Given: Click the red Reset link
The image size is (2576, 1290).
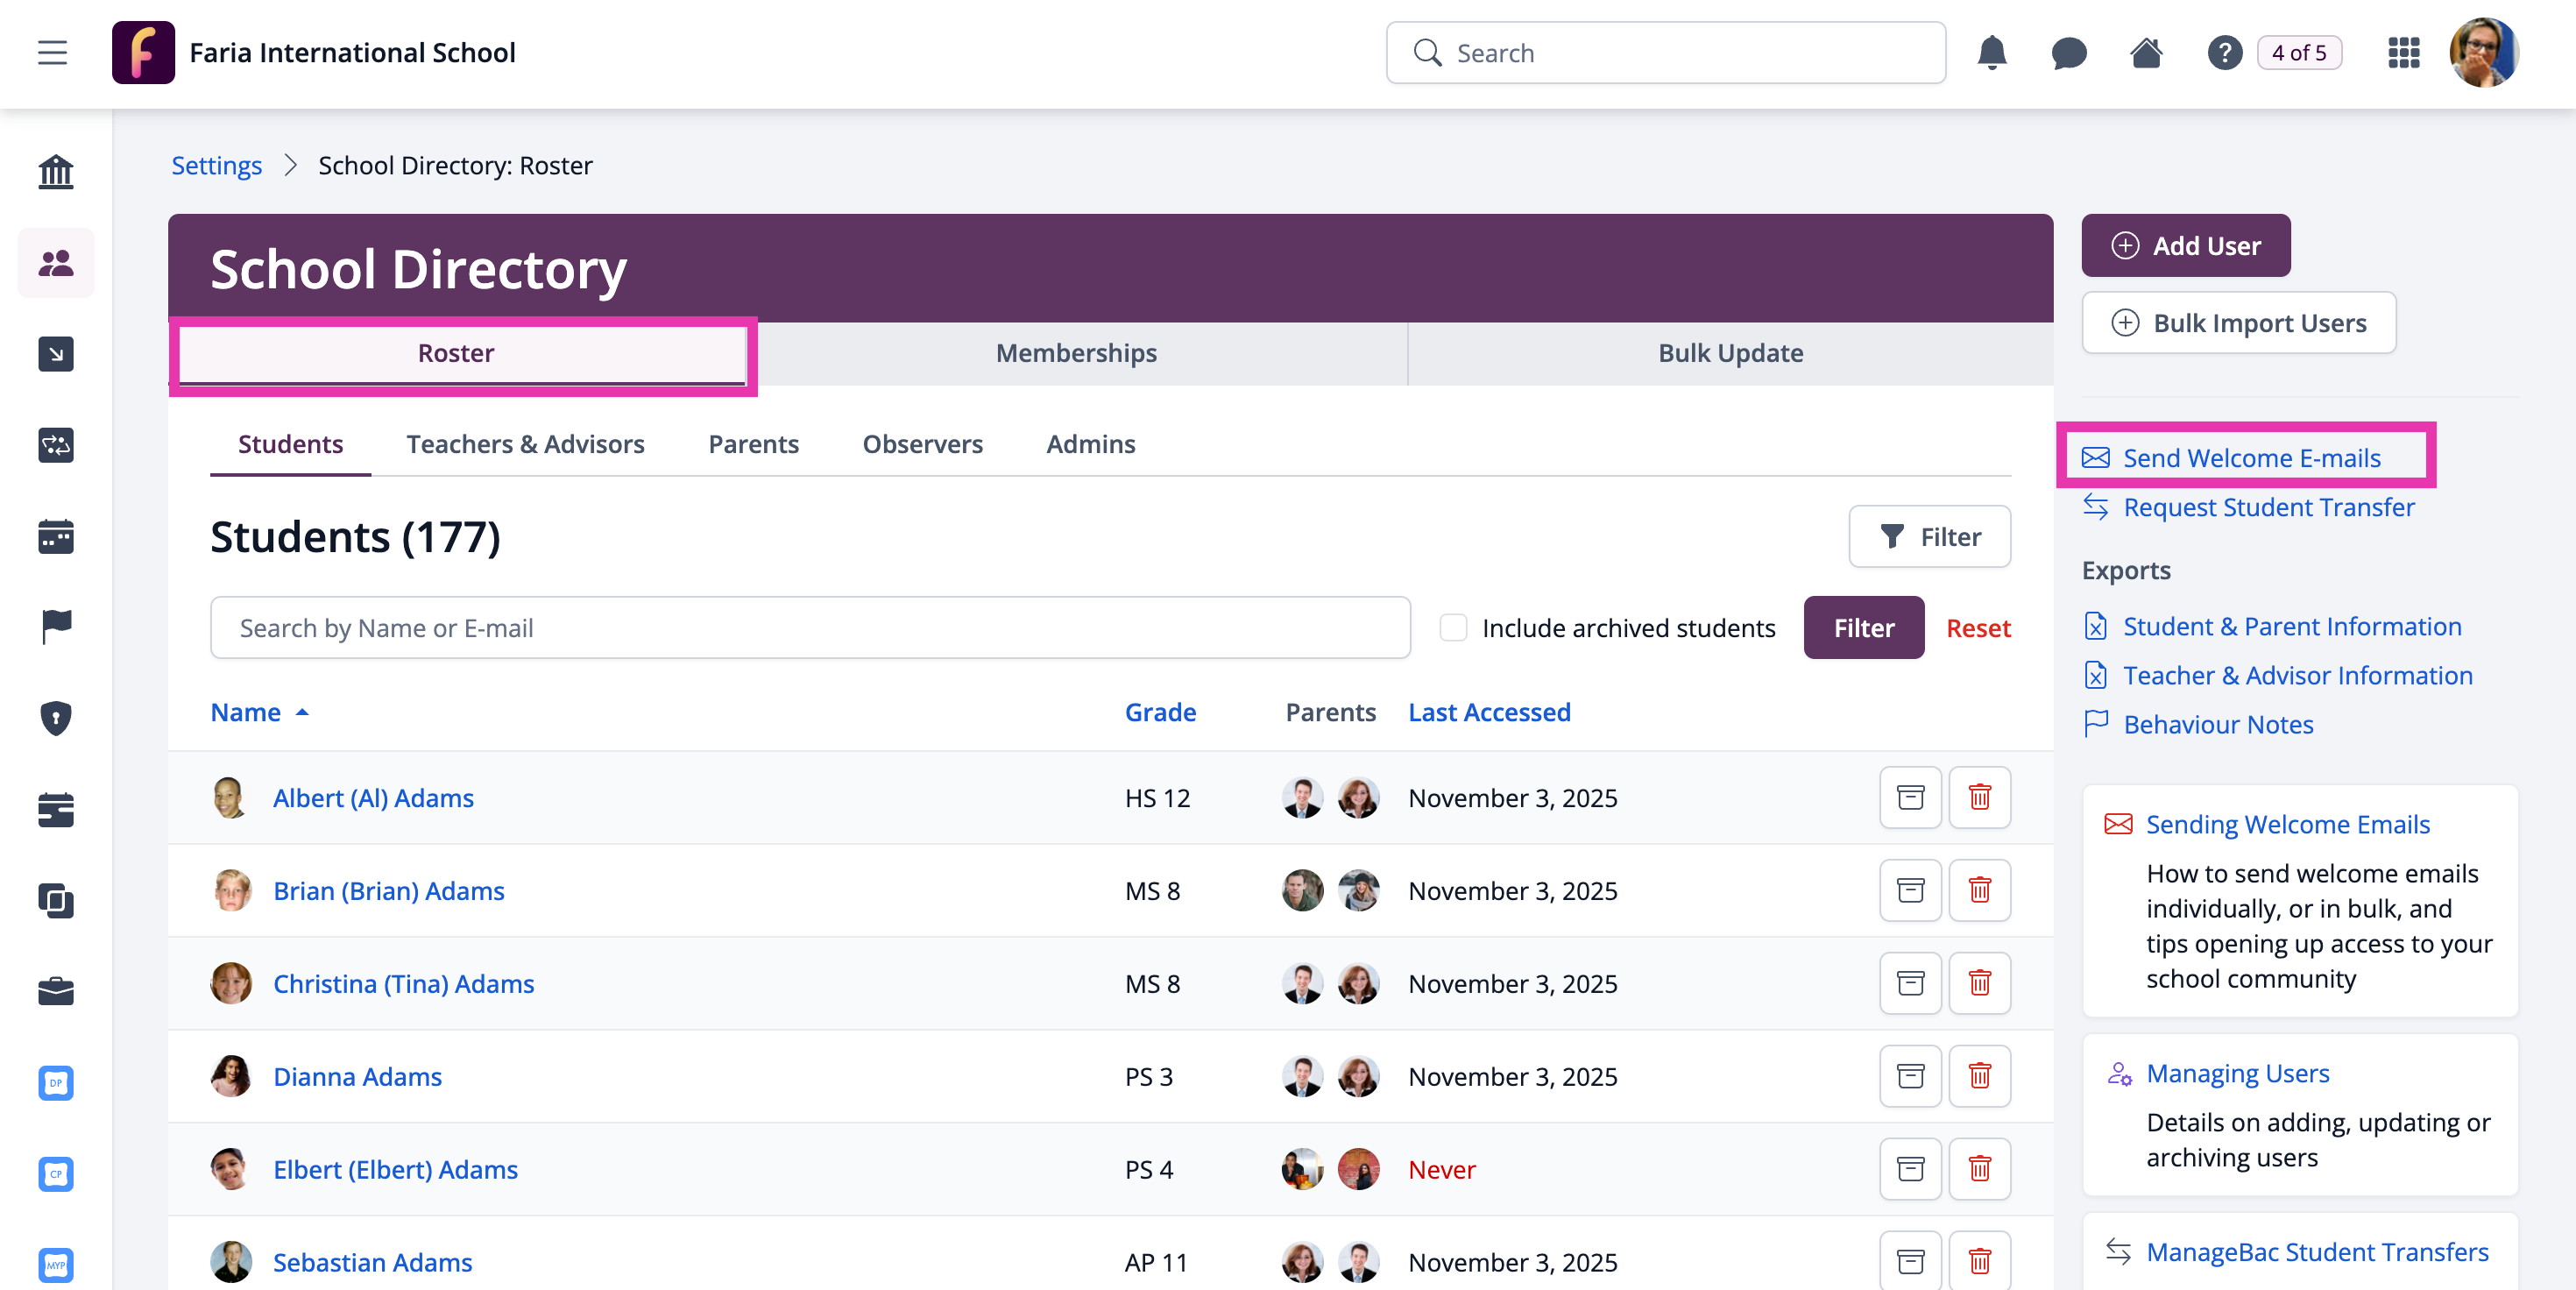Looking at the screenshot, I should [1978, 628].
